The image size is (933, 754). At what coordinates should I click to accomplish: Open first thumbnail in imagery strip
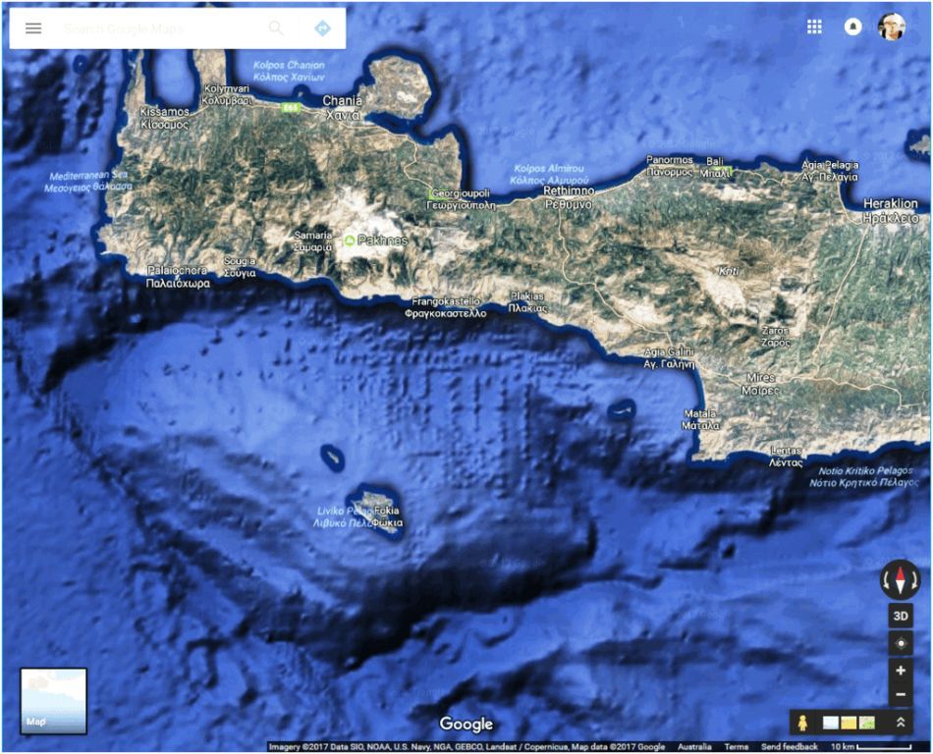[831, 724]
